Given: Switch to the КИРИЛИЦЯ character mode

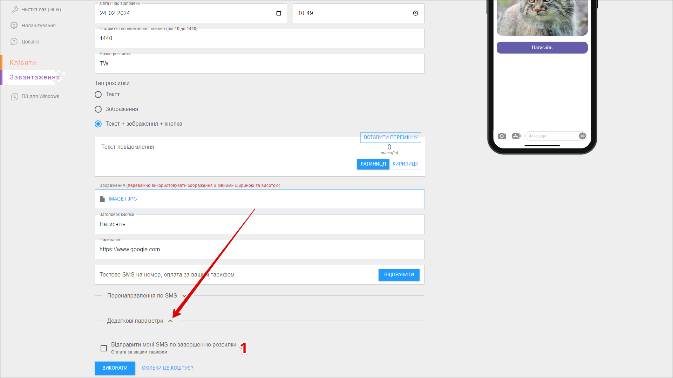Looking at the screenshot, I should point(405,164).
